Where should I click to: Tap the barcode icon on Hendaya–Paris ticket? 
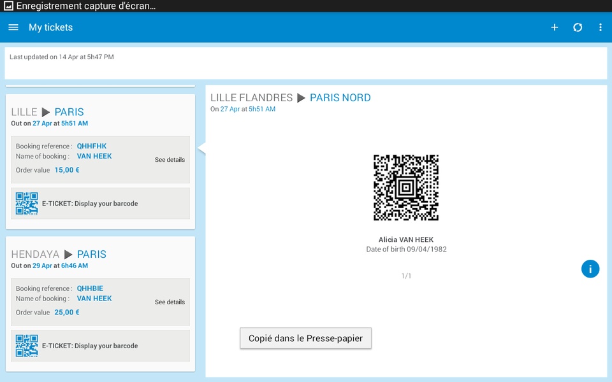coord(27,346)
